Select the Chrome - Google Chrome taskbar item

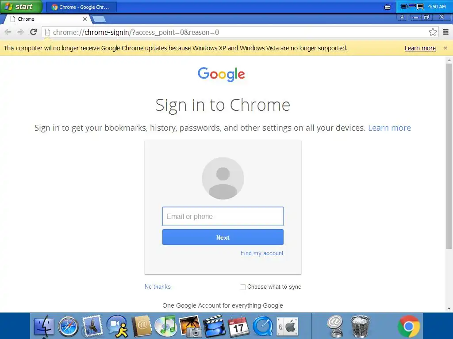tap(81, 7)
